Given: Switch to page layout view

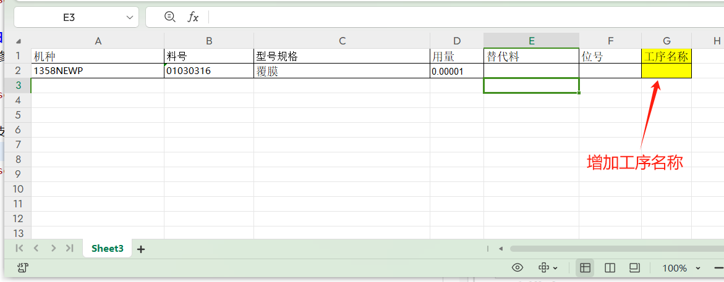Looking at the screenshot, I should pyautogui.click(x=634, y=268).
